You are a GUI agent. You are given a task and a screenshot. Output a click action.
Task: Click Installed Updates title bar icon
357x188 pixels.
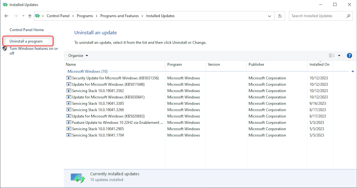[x=5, y=5]
